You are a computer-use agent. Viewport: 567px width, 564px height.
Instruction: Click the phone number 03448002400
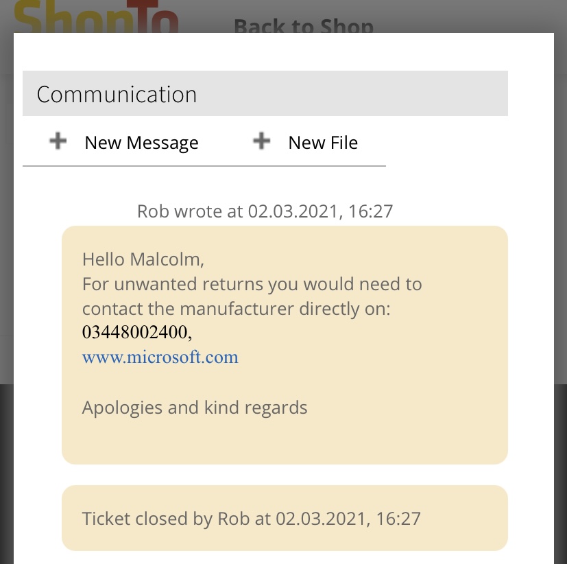point(134,333)
